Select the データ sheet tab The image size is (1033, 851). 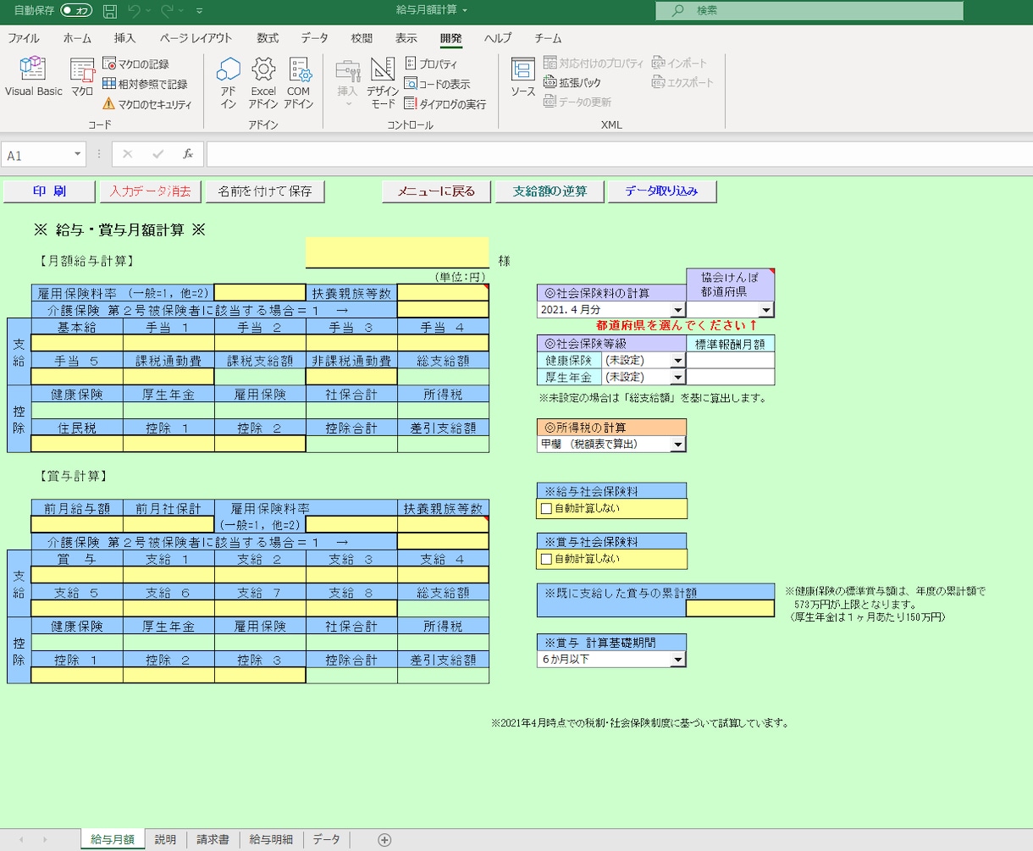click(x=326, y=840)
